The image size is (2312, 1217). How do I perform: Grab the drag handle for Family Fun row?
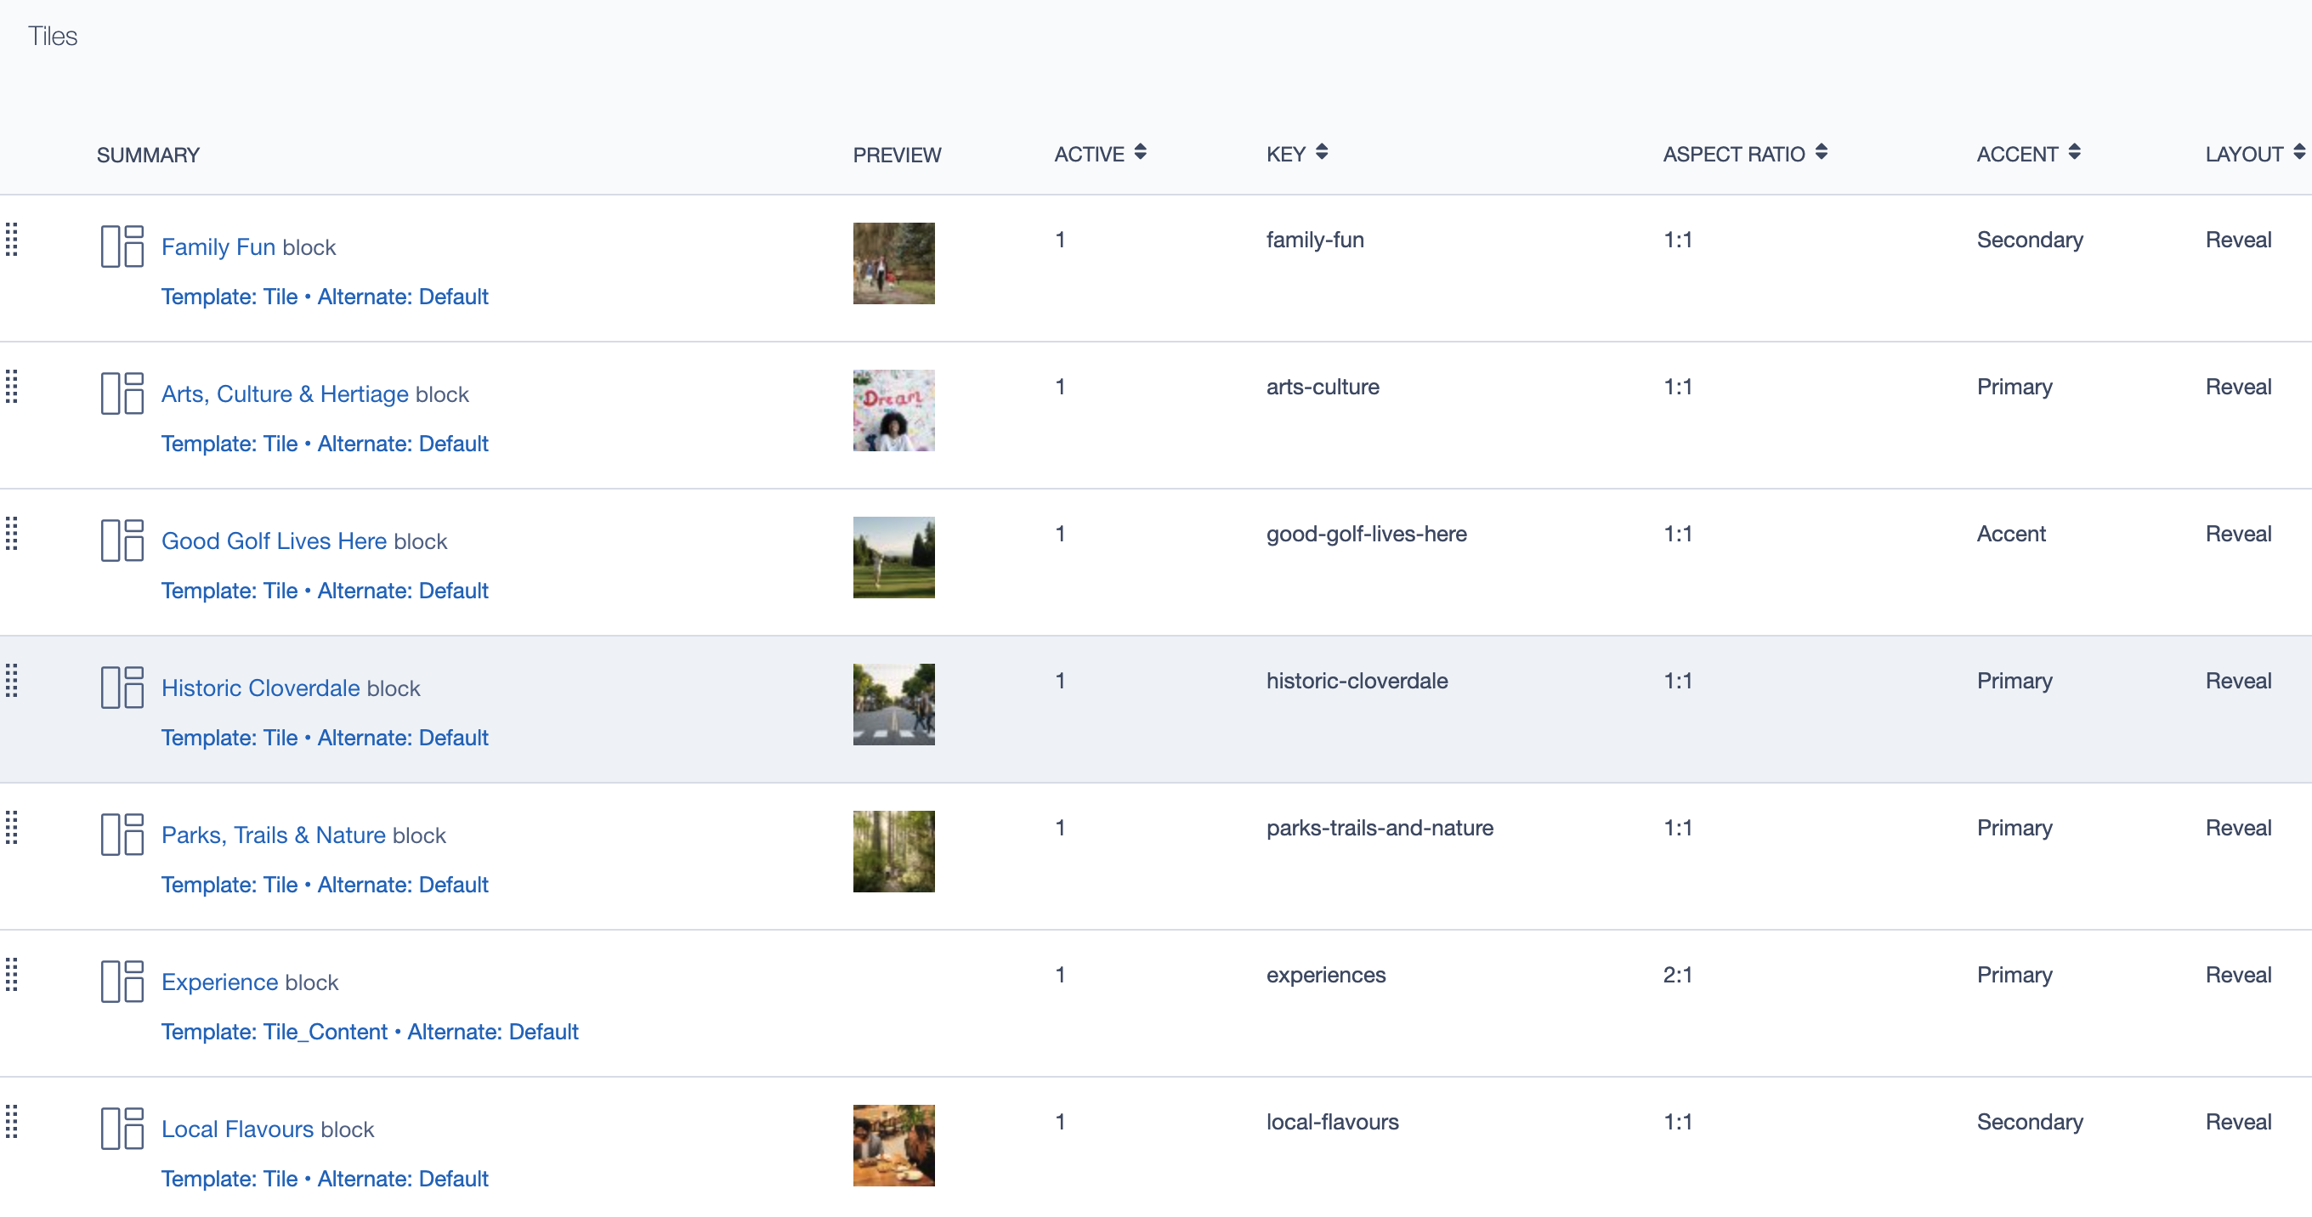[12, 240]
